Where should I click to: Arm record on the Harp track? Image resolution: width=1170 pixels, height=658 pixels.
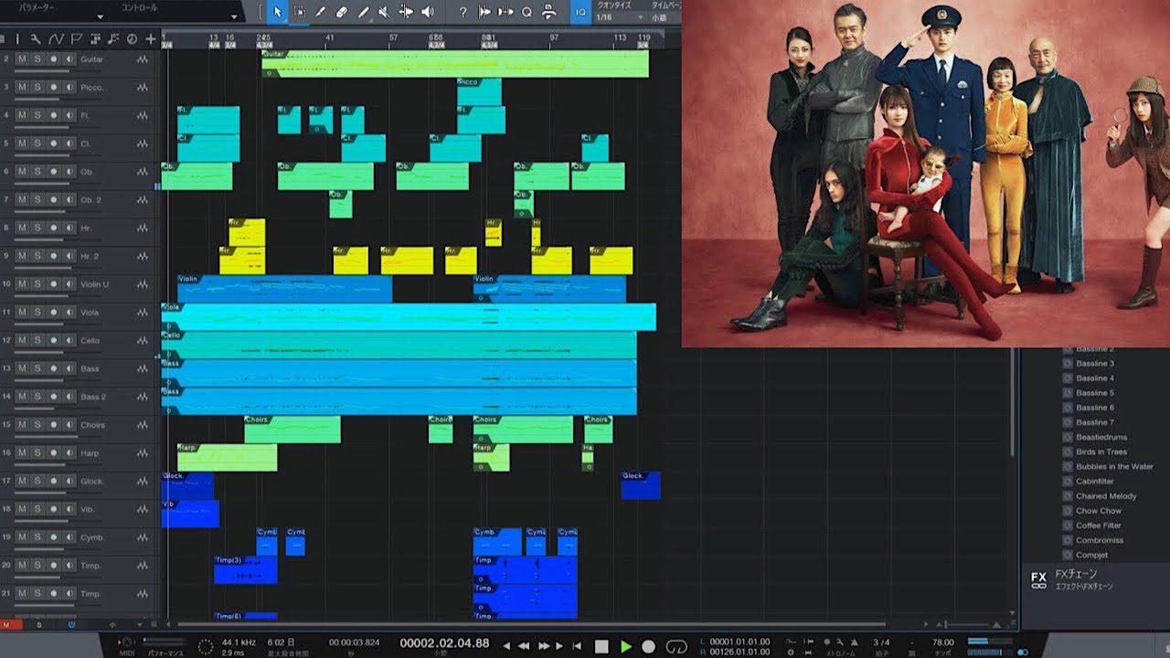tap(53, 453)
